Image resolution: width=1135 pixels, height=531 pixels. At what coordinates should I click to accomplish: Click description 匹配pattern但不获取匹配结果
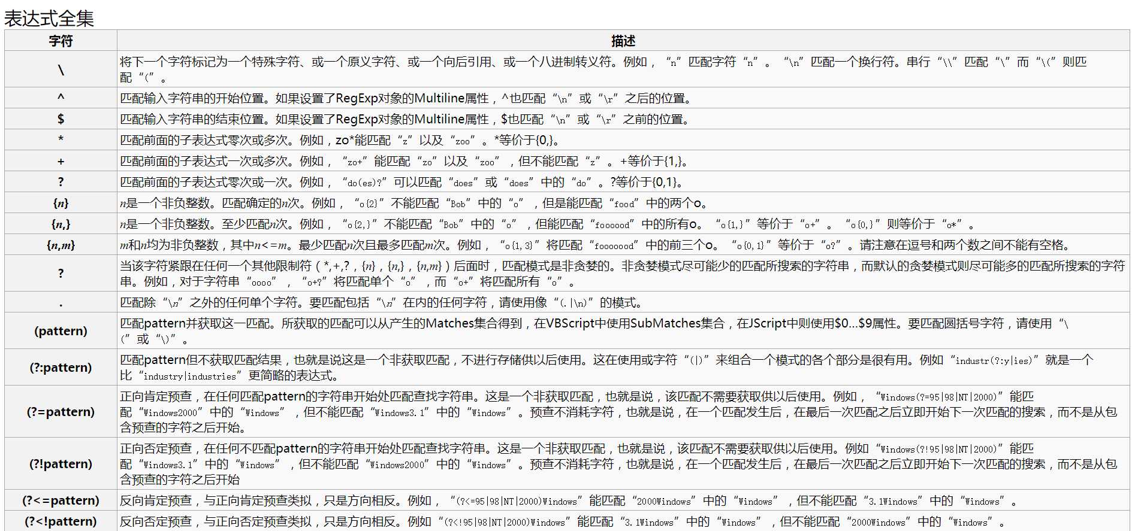coord(623,368)
